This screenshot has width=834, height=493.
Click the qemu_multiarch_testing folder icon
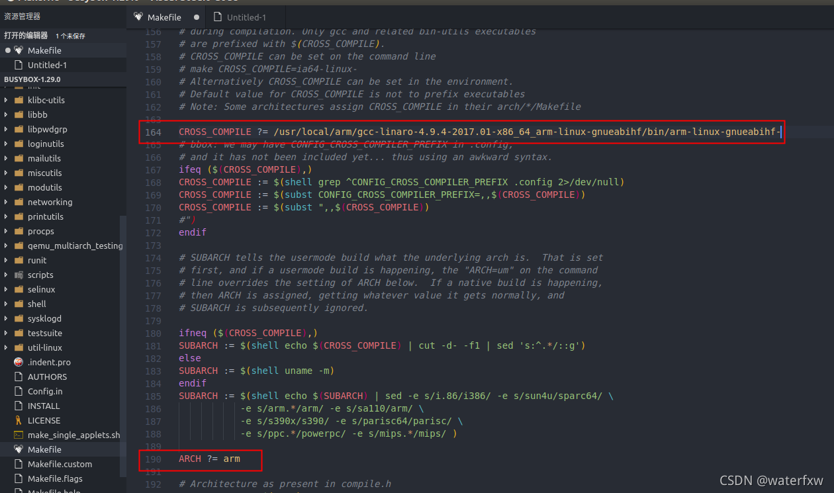point(19,246)
